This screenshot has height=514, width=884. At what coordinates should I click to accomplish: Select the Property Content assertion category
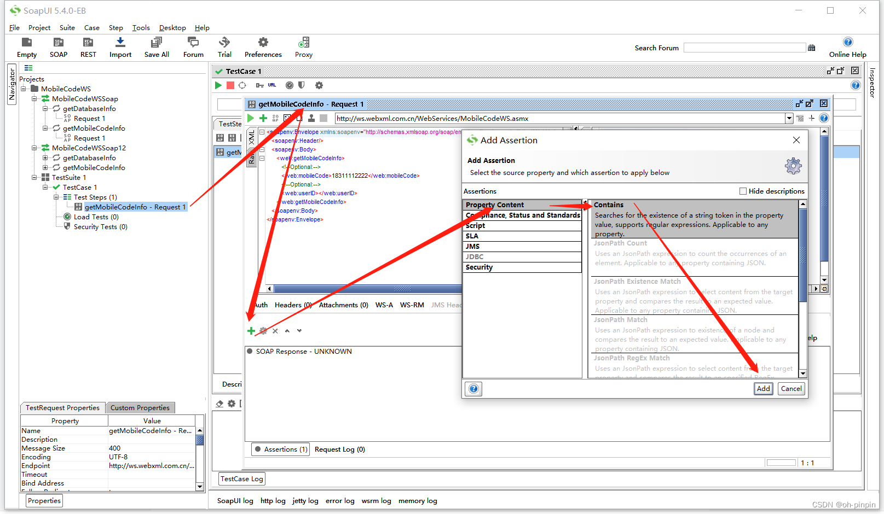pyautogui.click(x=494, y=204)
